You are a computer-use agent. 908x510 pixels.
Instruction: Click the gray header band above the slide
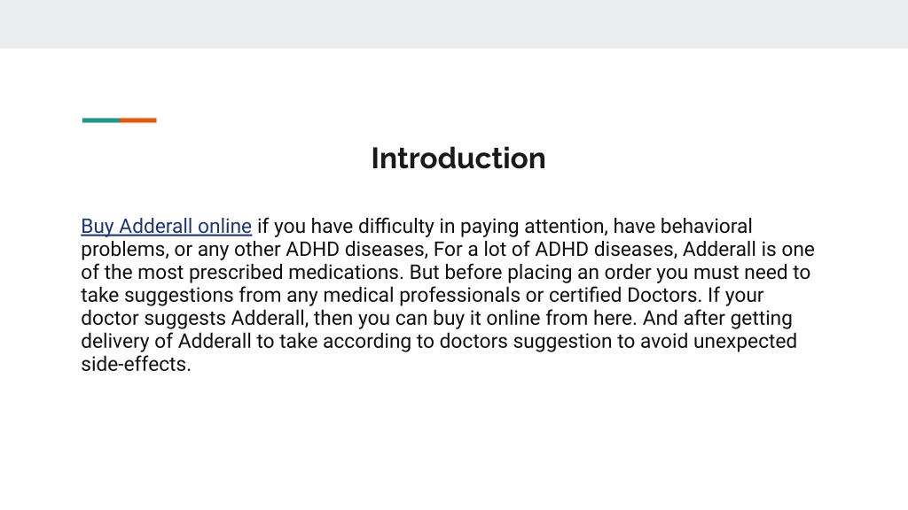coord(454,24)
